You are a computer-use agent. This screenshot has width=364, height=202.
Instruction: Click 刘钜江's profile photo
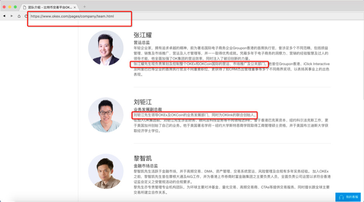[106, 115]
